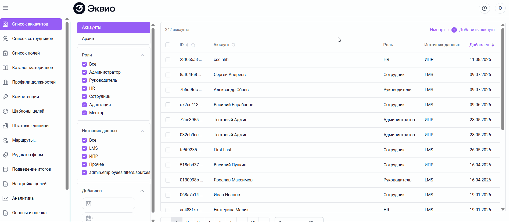Uncheck the Администратор role filter

(84, 72)
